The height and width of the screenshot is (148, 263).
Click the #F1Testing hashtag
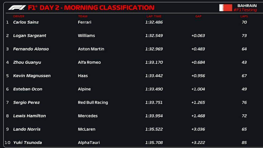click(245, 10)
